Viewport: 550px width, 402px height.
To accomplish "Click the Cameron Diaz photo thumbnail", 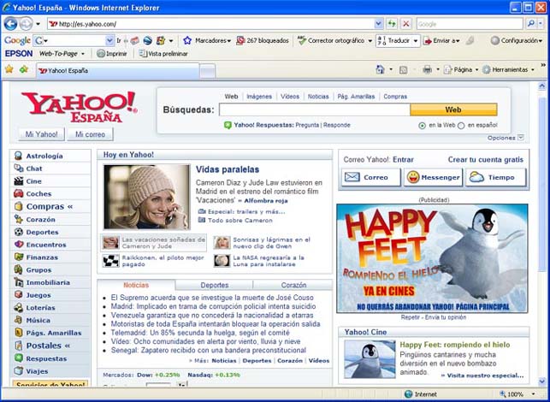I will pyautogui.click(x=146, y=197).
